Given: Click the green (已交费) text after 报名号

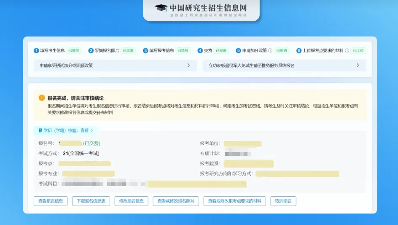Looking at the screenshot, I should 91,144.
